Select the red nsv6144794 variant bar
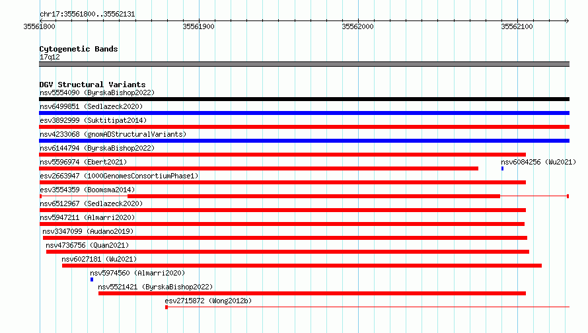 click(282, 155)
